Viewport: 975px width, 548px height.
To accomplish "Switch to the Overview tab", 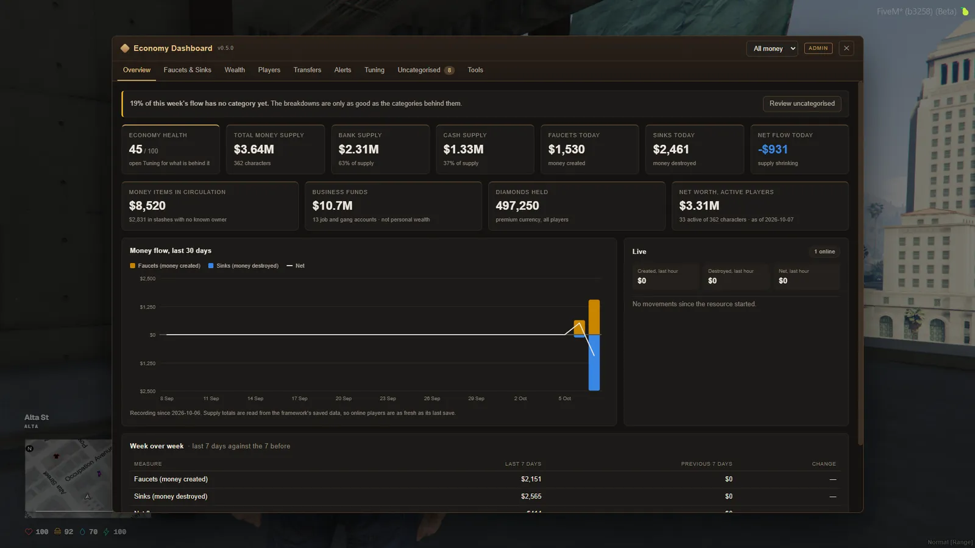I will (136, 70).
